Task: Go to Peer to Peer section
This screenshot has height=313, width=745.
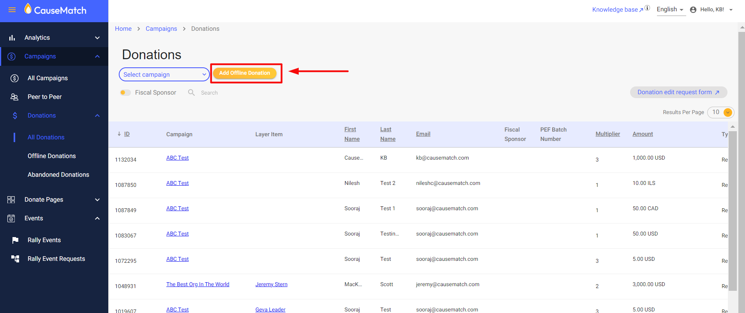Action: pos(44,97)
